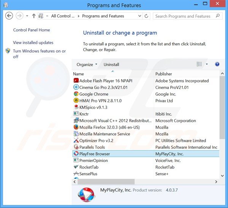
Task: Click the KMSpico red button icon
Action: [x=76, y=107]
